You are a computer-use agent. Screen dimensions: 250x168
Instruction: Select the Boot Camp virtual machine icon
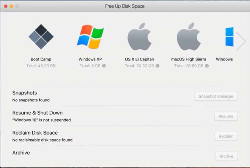[41, 37]
